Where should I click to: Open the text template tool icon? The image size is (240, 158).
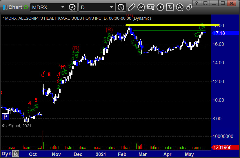pyautogui.click(x=170, y=7)
